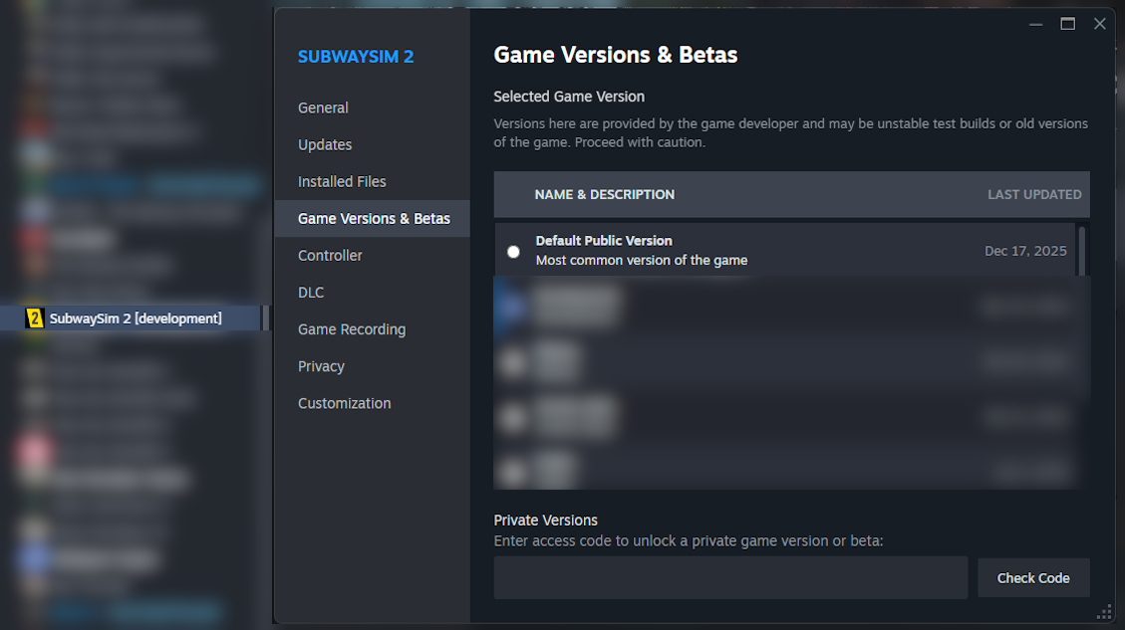1125x630 pixels.
Task: Click the Dec 17, 2025 date
Action: (1025, 251)
